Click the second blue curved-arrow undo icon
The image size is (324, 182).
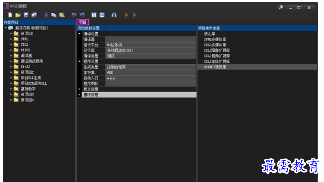(x=82, y=15)
